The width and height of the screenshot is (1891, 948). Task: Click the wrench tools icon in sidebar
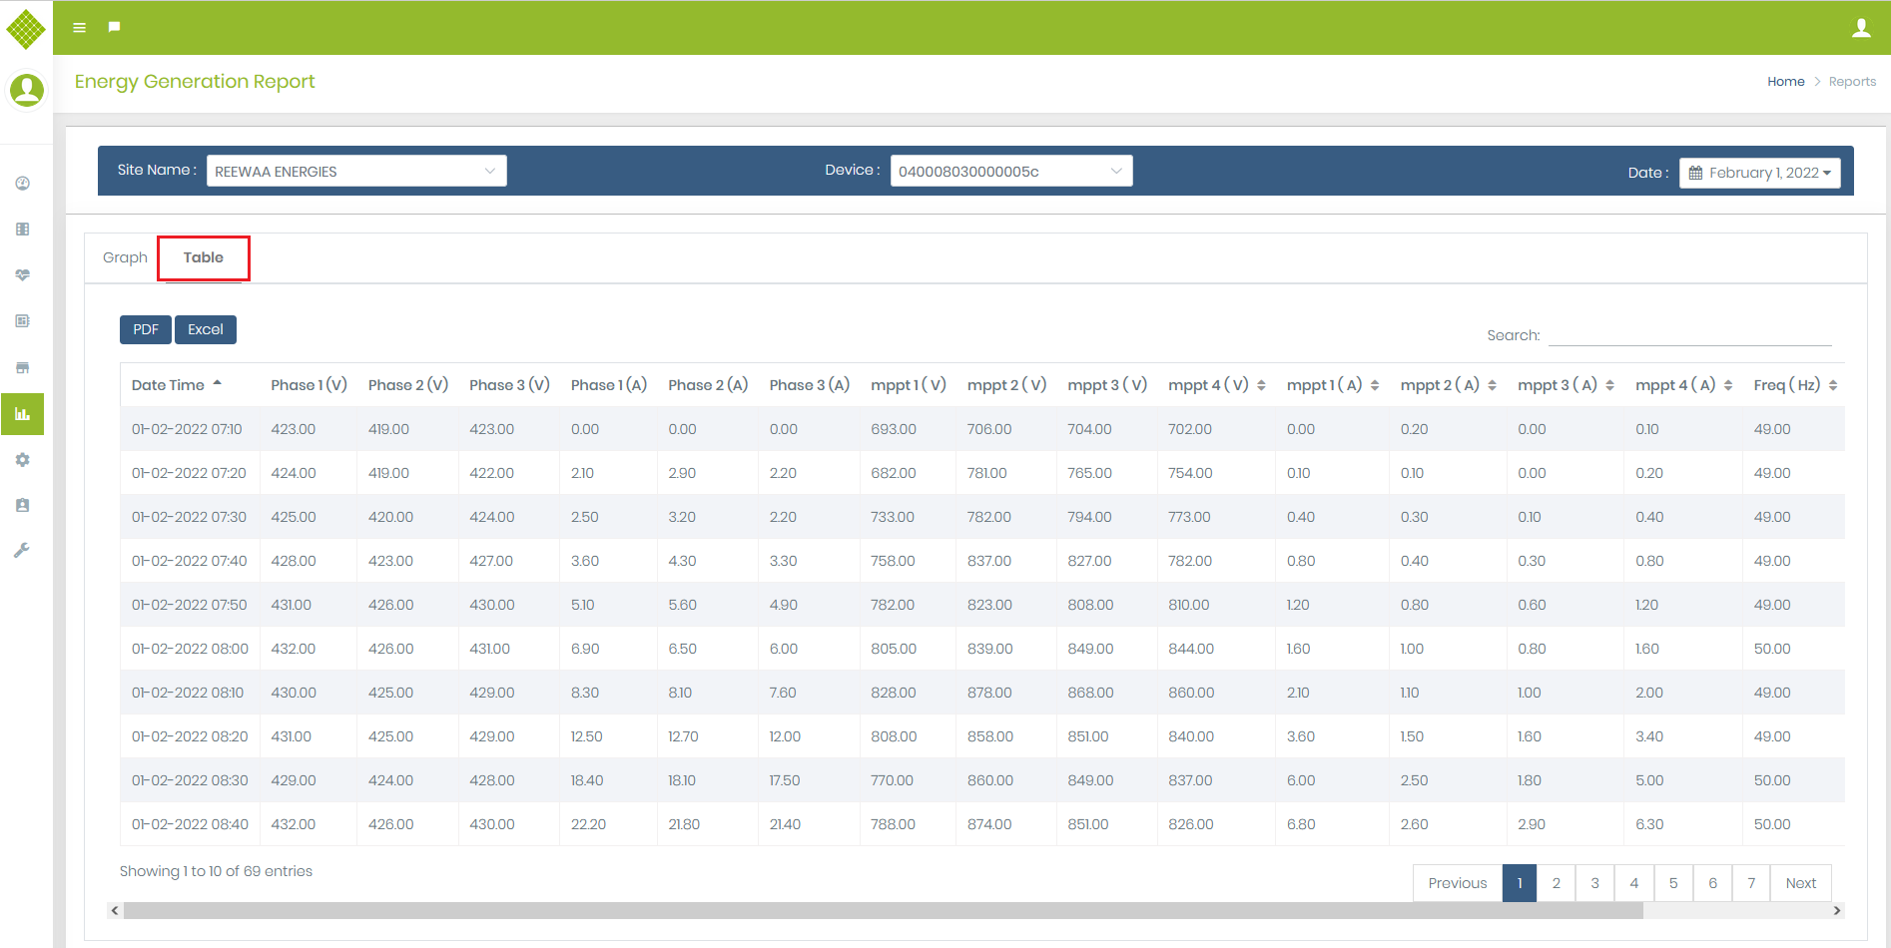coord(22,551)
